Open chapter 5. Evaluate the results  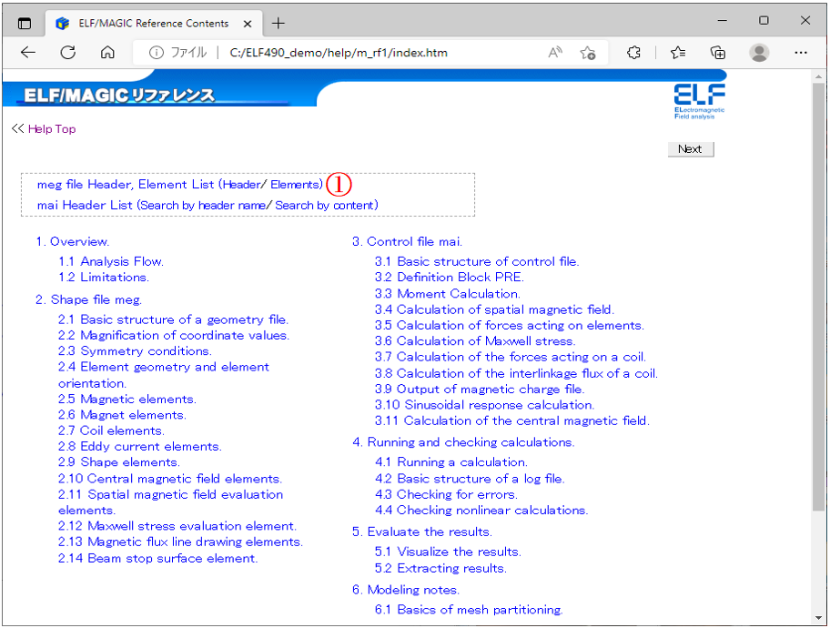(x=422, y=532)
